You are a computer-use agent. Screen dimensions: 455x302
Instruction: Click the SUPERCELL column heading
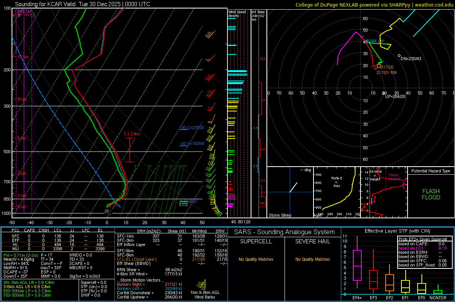(256, 241)
